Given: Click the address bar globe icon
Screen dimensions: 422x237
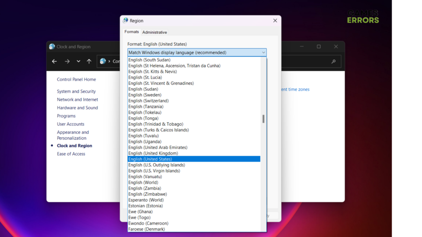Looking at the screenshot, I should (x=103, y=61).
